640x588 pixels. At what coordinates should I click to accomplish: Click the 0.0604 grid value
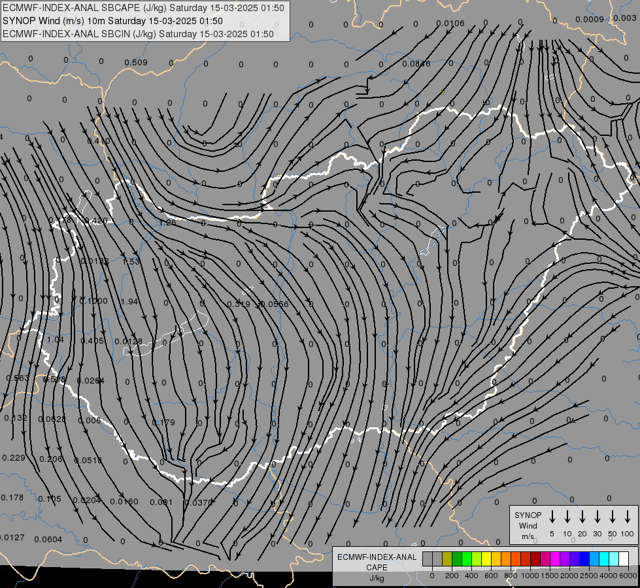pyautogui.click(x=48, y=540)
